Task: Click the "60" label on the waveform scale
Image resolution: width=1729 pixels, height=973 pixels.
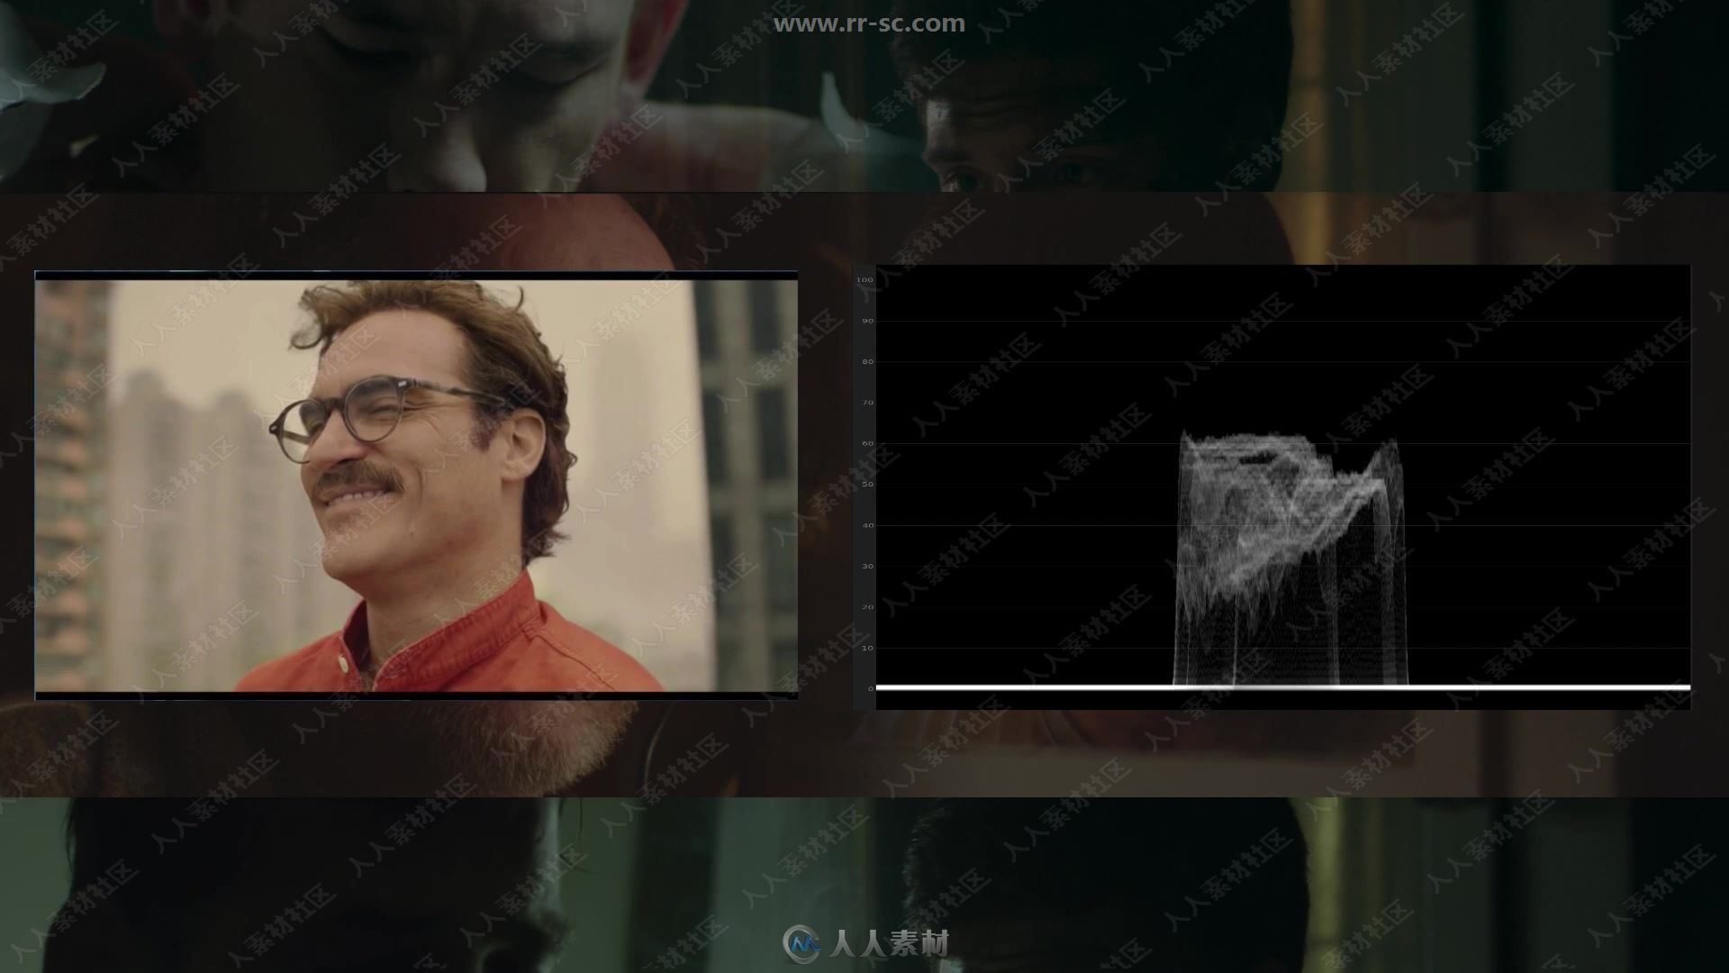Action: point(868,444)
